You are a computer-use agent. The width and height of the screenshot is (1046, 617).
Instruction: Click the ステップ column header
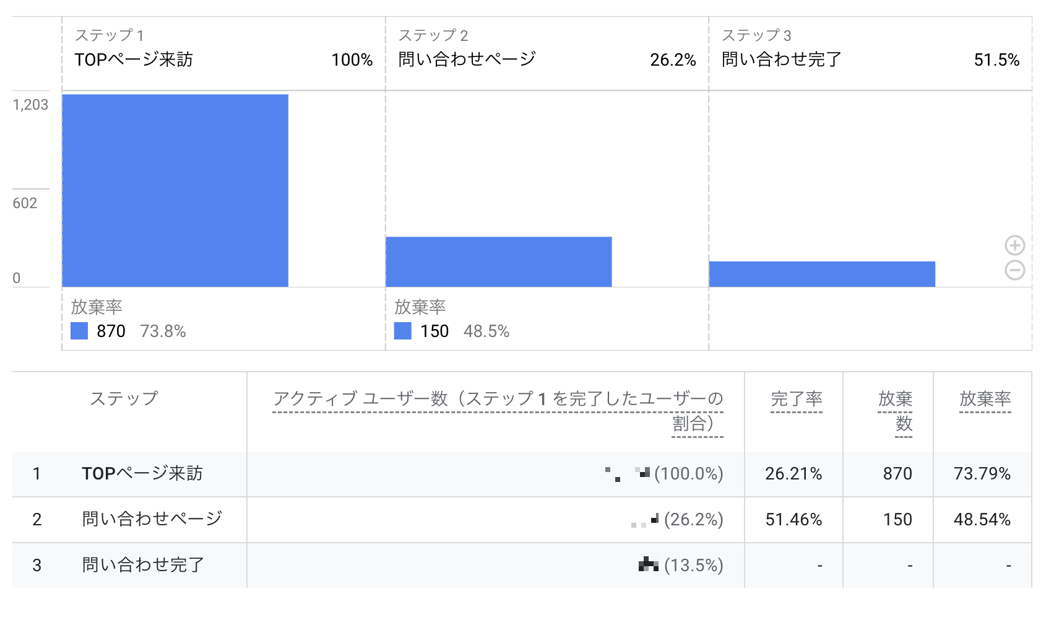click(x=124, y=399)
